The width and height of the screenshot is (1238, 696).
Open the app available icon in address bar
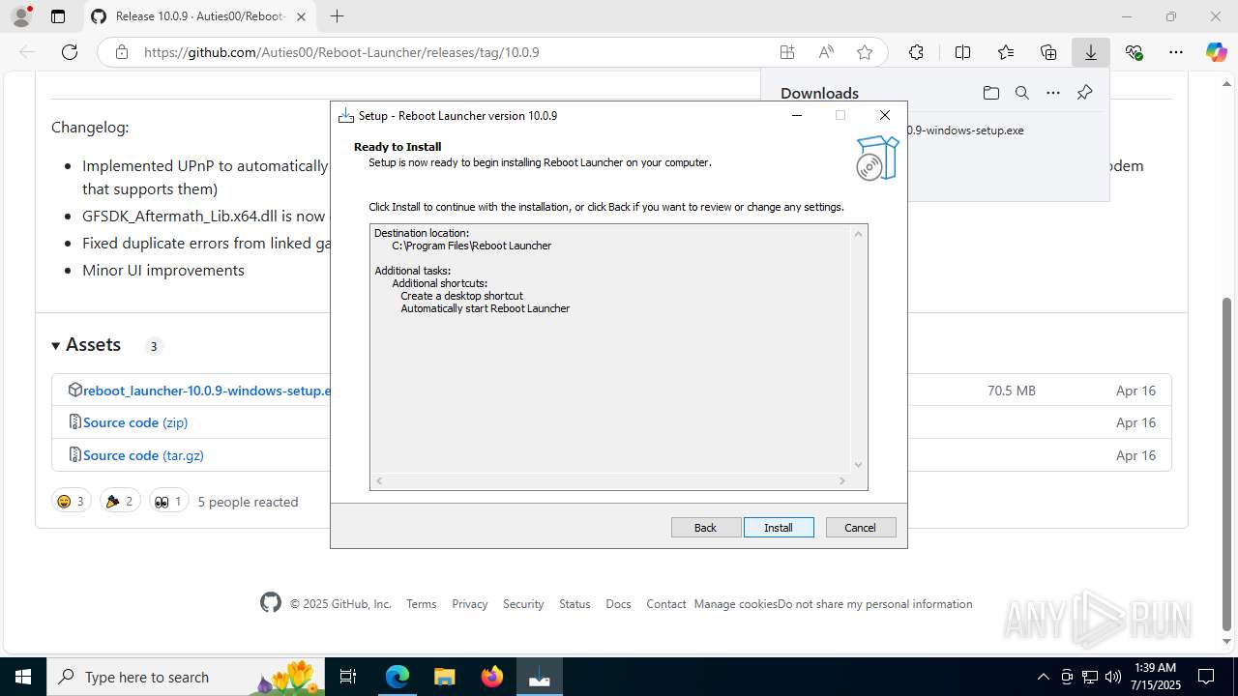tap(787, 52)
